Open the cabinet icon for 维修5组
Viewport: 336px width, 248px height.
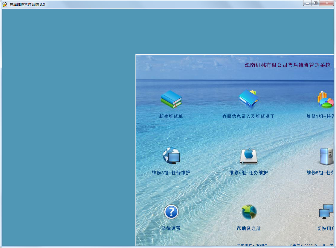tap(326, 156)
